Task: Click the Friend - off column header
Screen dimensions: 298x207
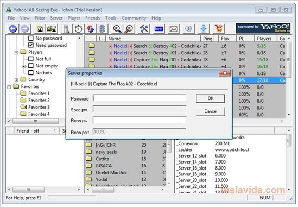Action: [x=36, y=131]
